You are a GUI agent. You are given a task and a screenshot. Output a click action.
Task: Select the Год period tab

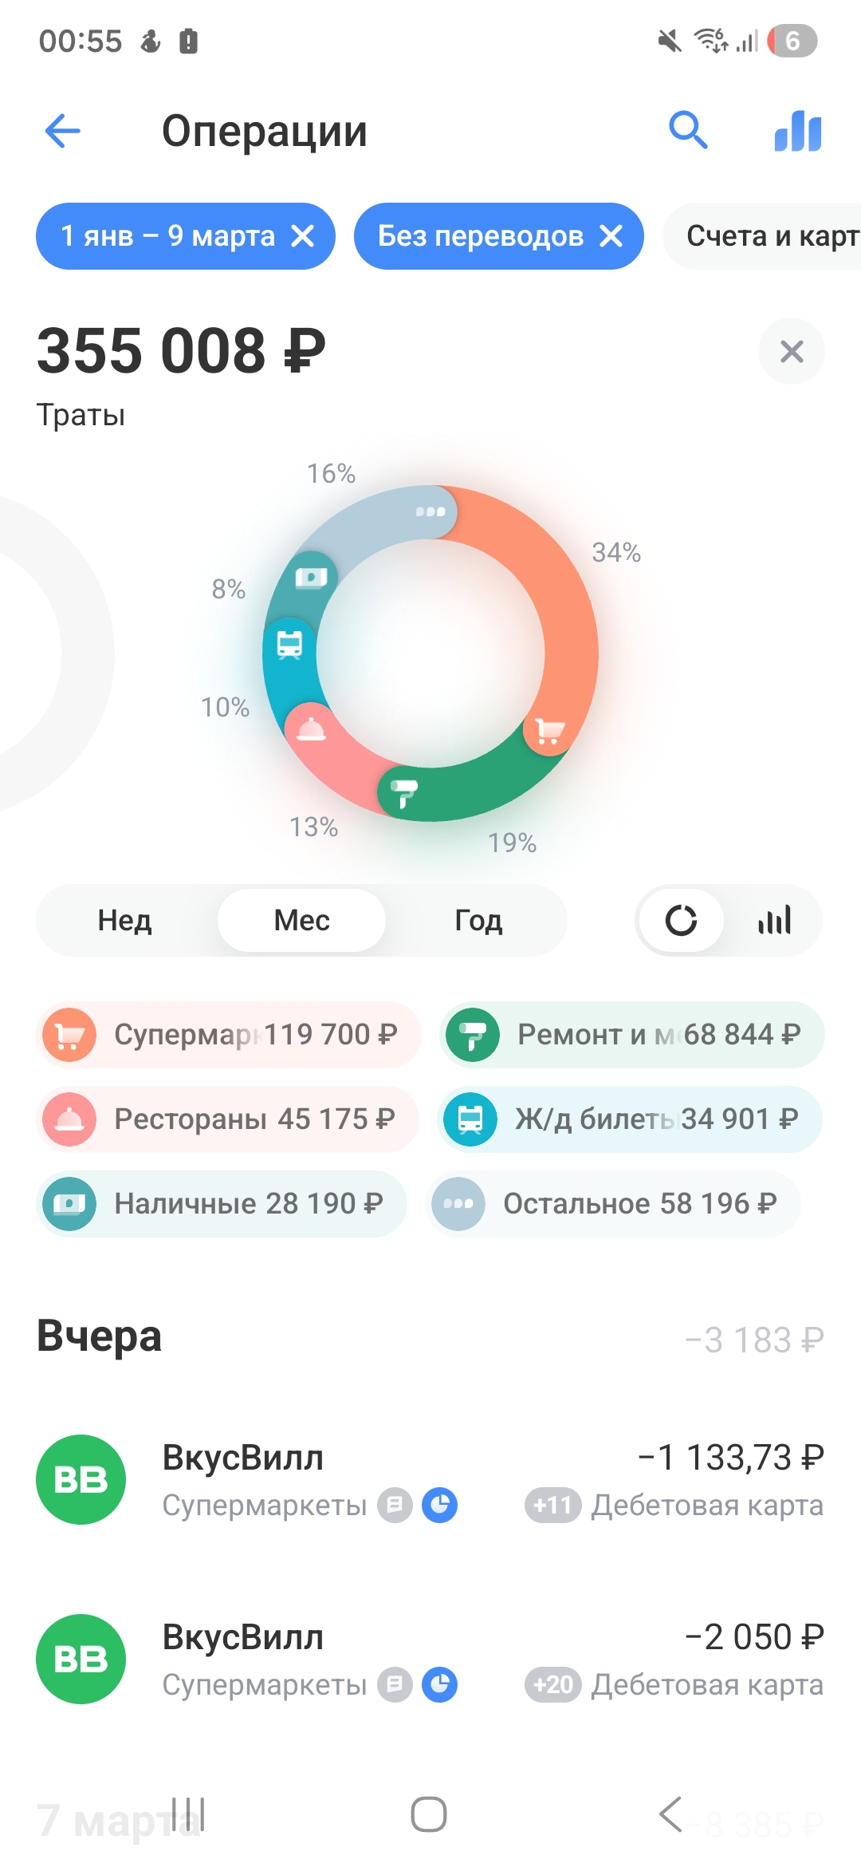478,920
